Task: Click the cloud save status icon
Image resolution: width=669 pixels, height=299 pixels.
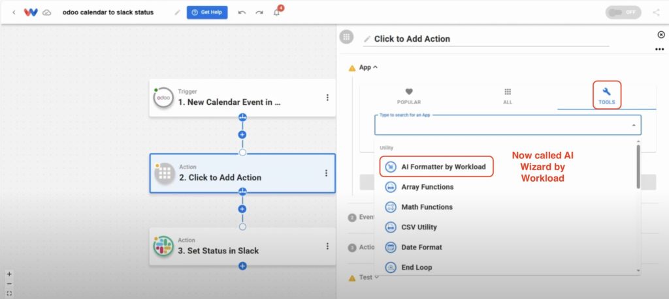Action: tap(47, 13)
